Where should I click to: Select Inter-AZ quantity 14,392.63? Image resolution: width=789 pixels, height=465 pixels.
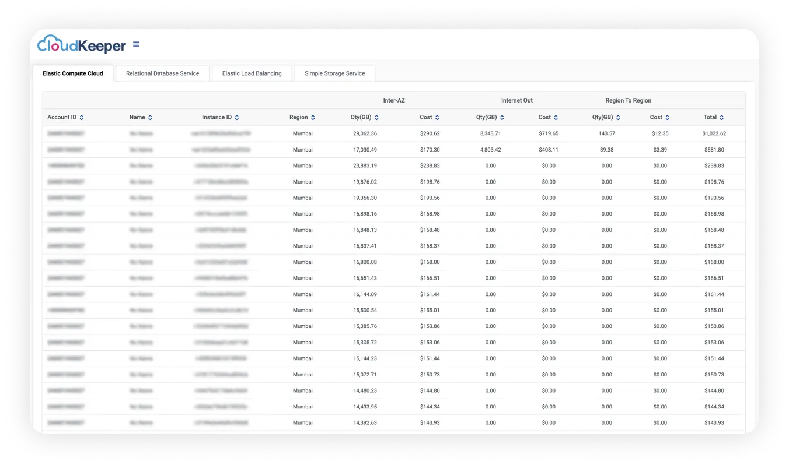(x=365, y=422)
